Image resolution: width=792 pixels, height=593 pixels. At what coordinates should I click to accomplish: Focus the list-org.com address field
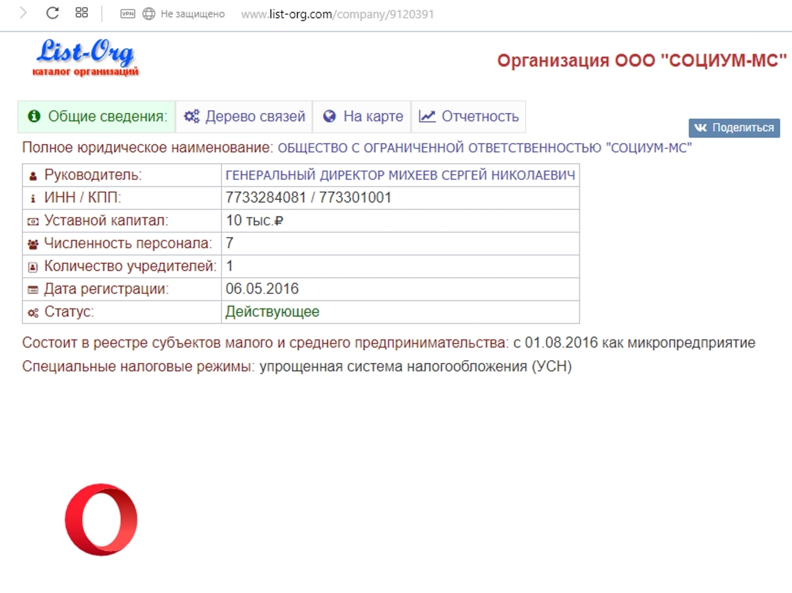[337, 14]
